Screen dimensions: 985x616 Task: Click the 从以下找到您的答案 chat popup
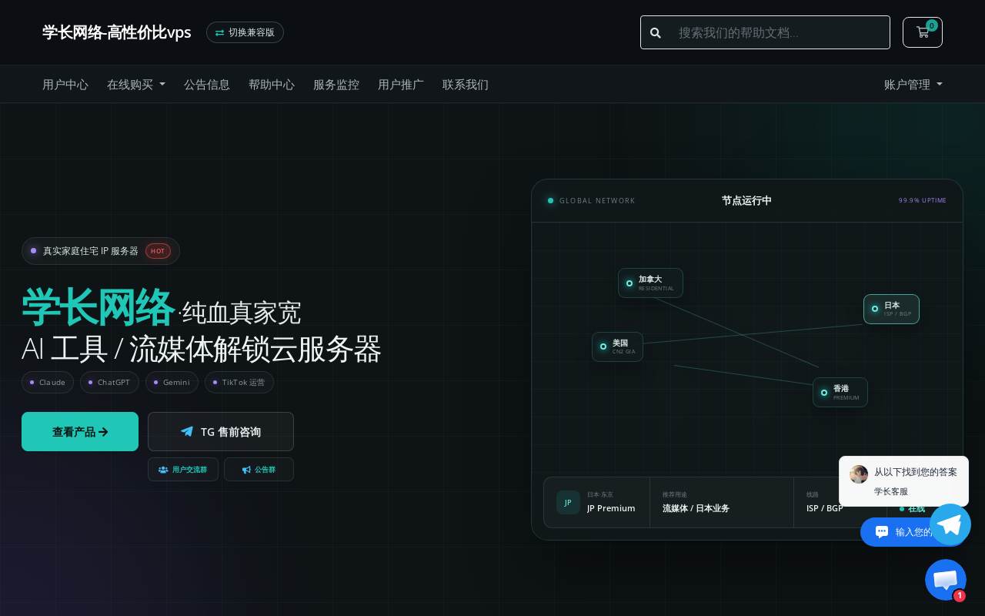click(x=903, y=481)
